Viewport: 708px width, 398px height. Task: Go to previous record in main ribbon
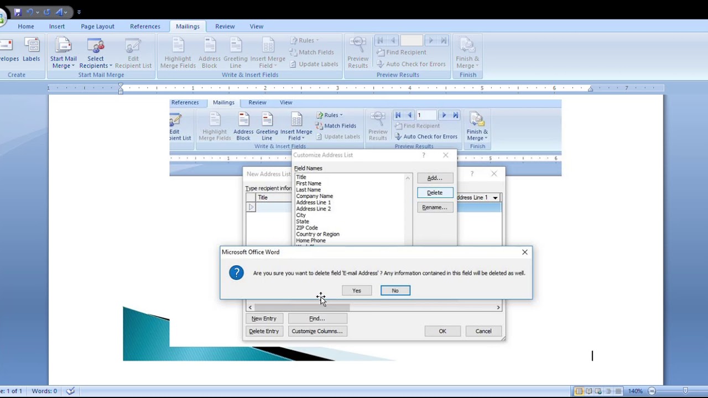[x=393, y=40]
